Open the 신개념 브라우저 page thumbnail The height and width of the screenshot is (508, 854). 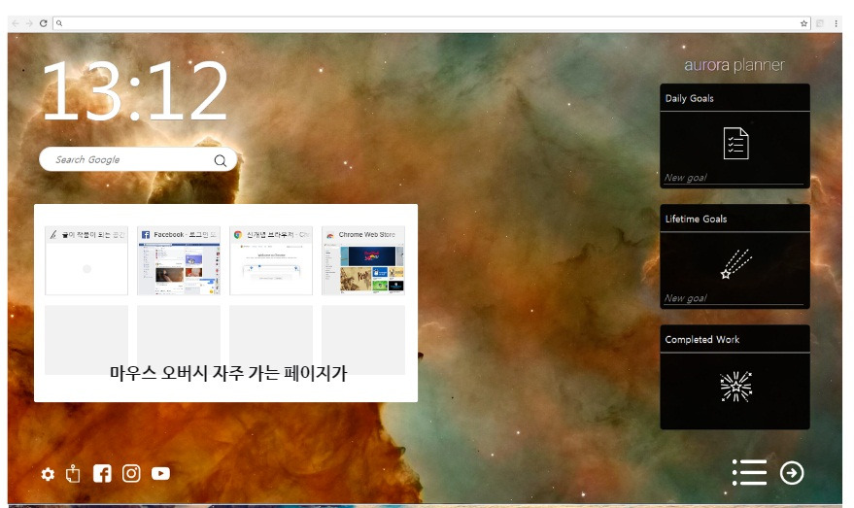tap(271, 261)
